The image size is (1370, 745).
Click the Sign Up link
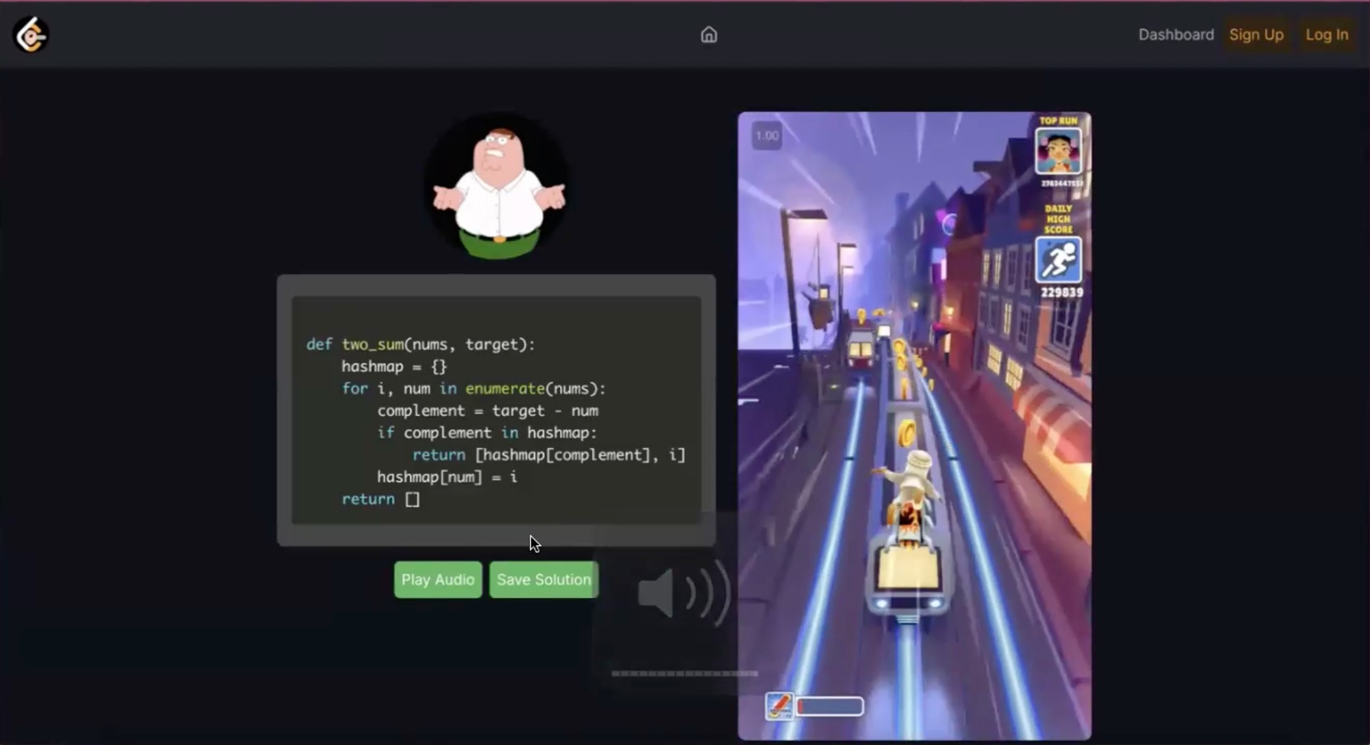1256,35
